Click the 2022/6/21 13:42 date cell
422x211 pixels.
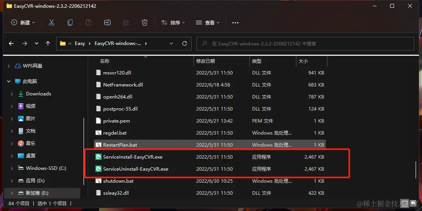coord(214,121)
